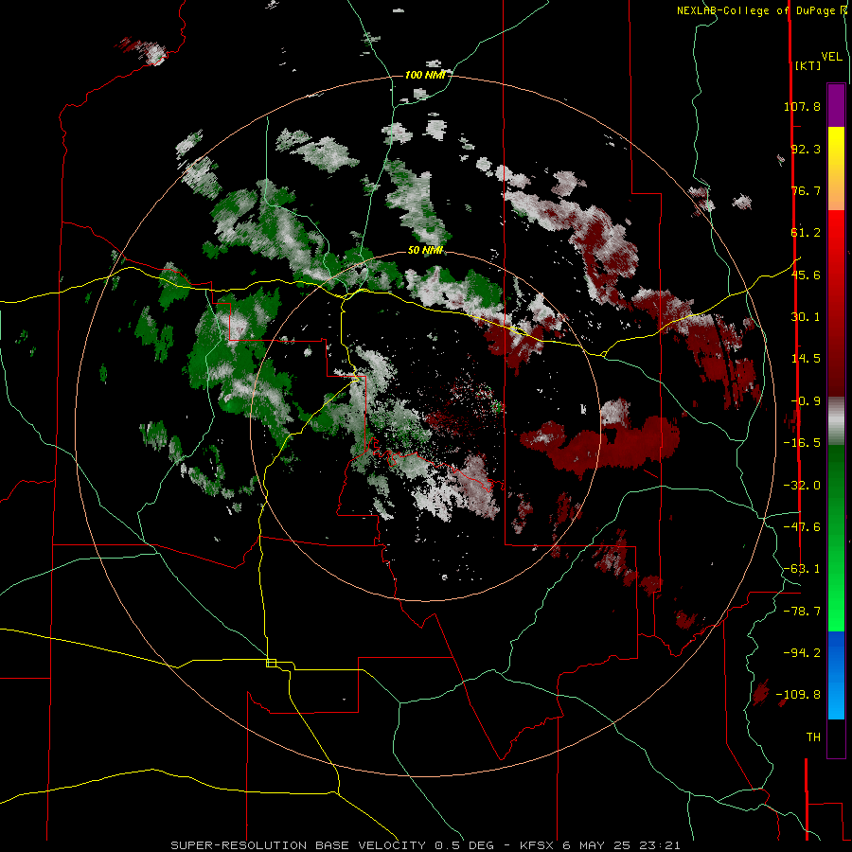Viewport: 852px width, 852px height.
Task: Click the 100 NMI range ring label
Action: click(x=425, y=75)
